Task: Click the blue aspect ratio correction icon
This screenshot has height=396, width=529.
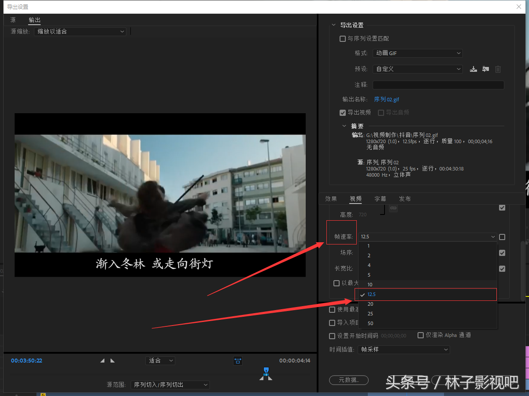Action: click(238, 360)
